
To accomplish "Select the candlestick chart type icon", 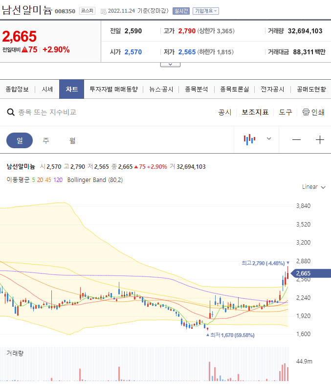I will point(249,139).
